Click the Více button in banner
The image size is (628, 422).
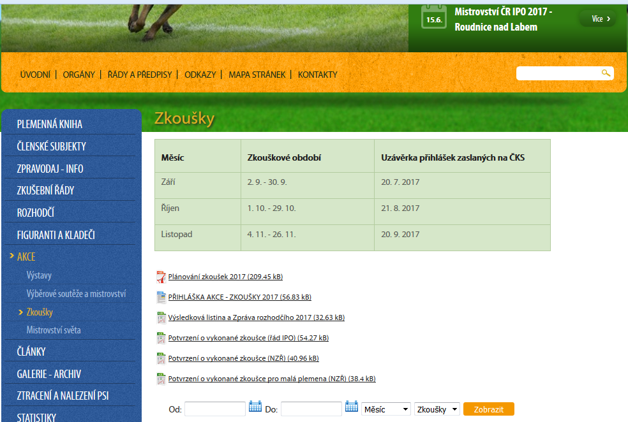[x=597, y=18]
